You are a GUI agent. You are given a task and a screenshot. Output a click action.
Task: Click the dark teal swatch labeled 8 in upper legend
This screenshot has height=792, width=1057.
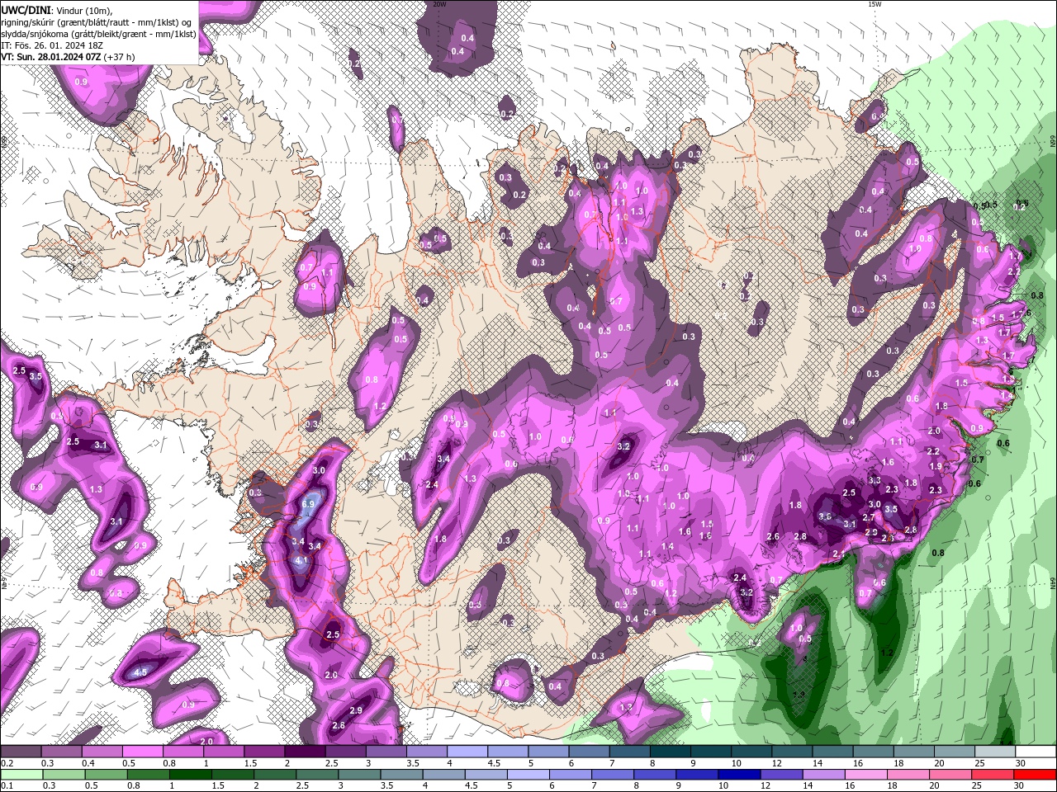pos(670,752)
